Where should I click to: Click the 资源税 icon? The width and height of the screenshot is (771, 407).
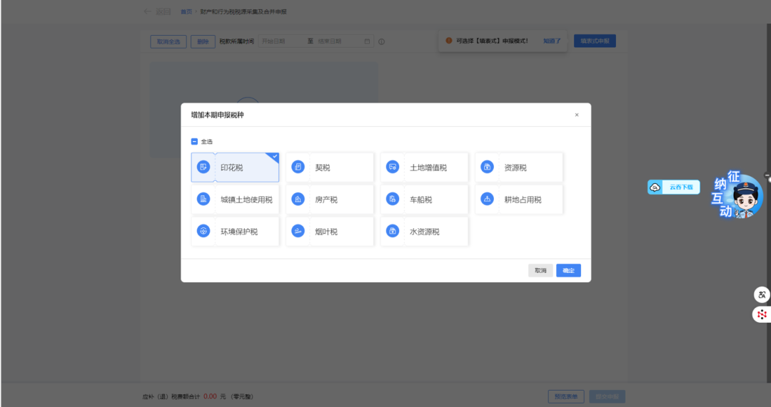(487, 167)
